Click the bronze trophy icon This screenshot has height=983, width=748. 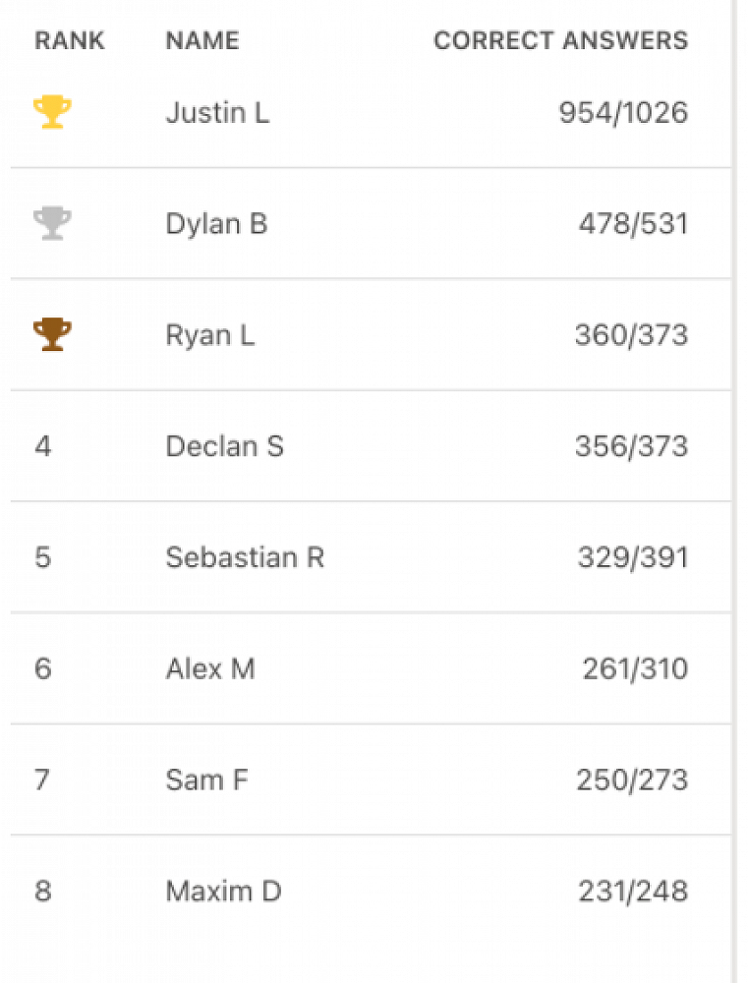pos(52,335)
